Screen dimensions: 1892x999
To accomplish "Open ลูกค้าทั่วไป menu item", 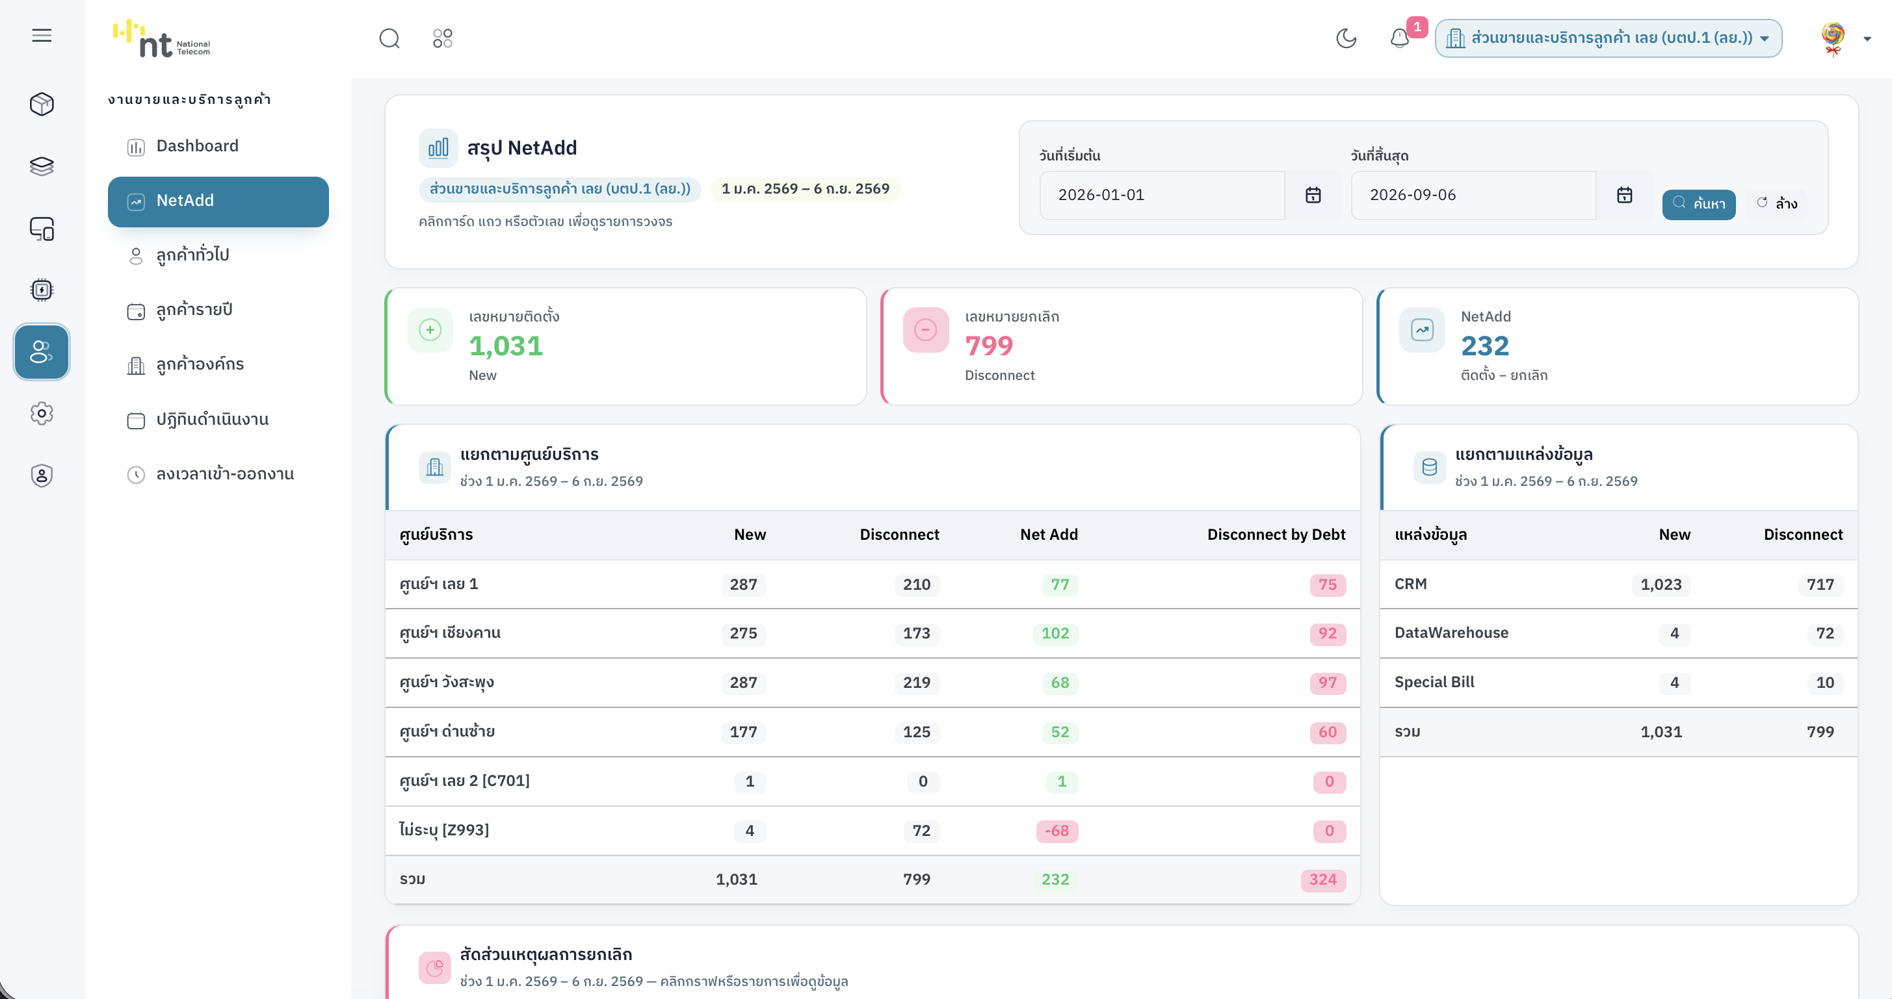I will pyautogui.click(x=218, y=255).
